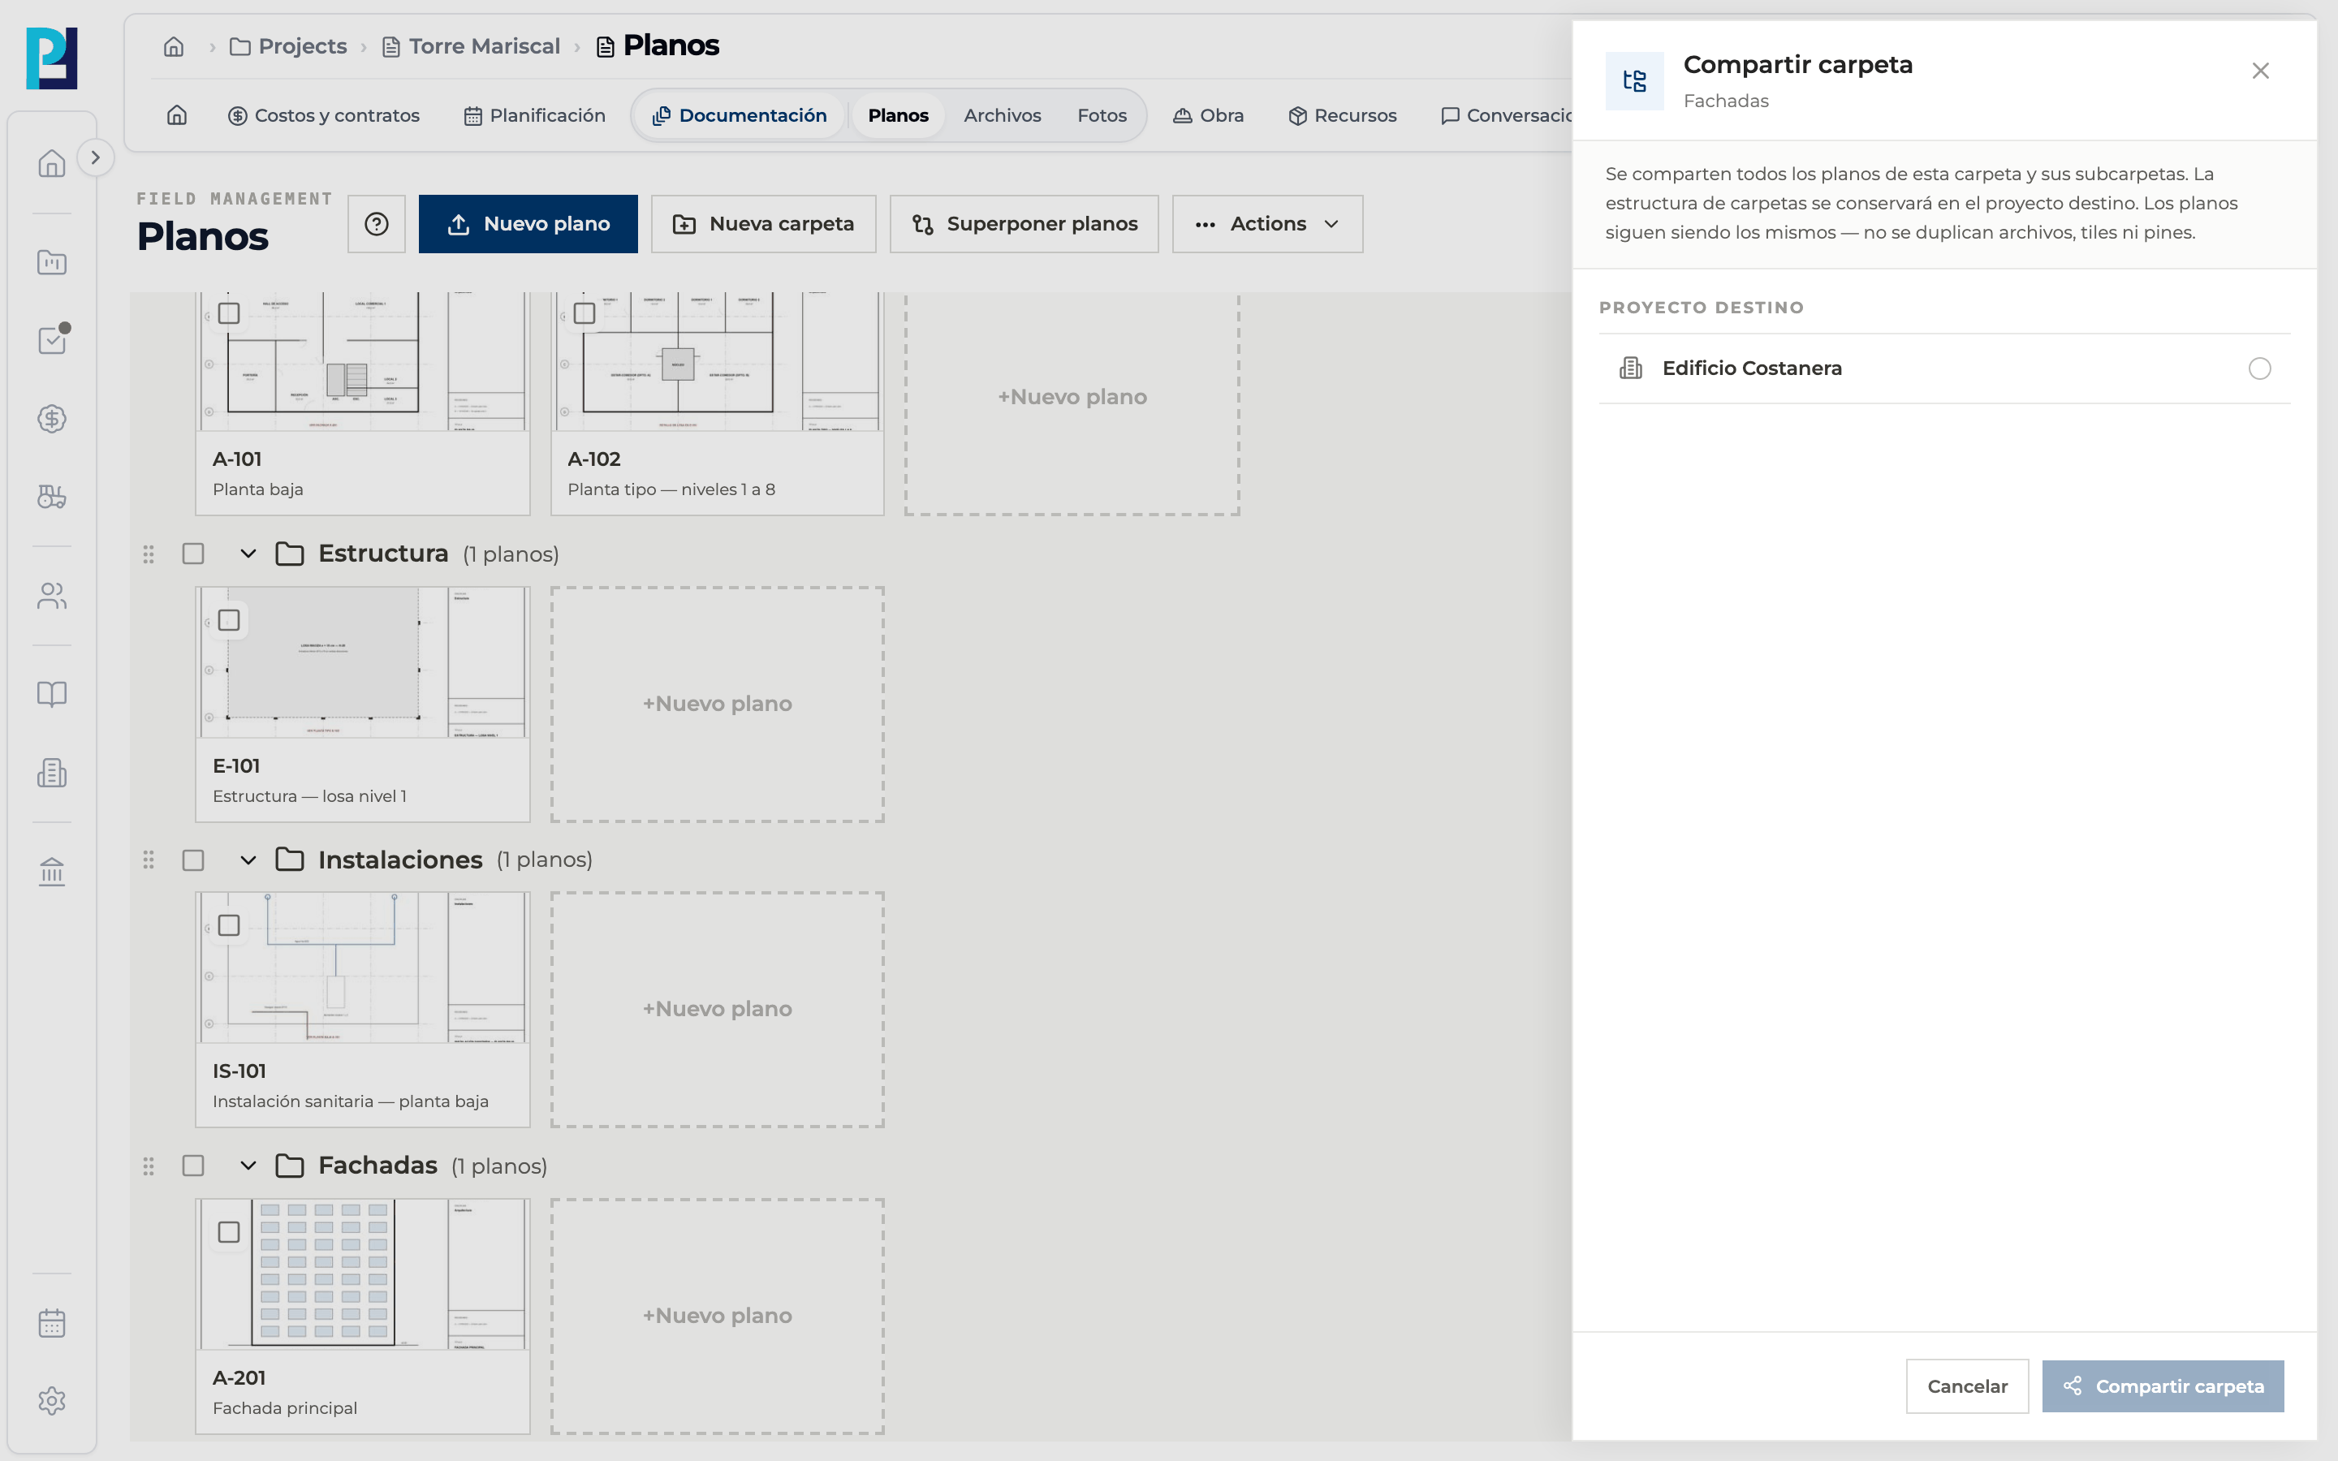Open the projects folder icon in sidebar
This screenshot has height=1461, width=2338.
[x=52, y=262]
